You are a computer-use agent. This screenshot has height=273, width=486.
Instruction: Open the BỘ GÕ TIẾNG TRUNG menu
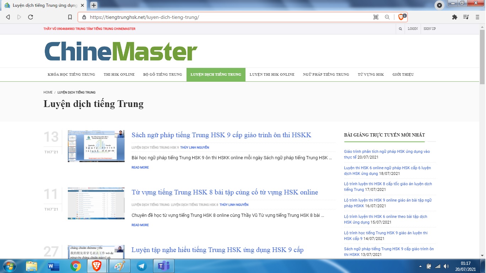pyautogui.click(x=163, y=75)
